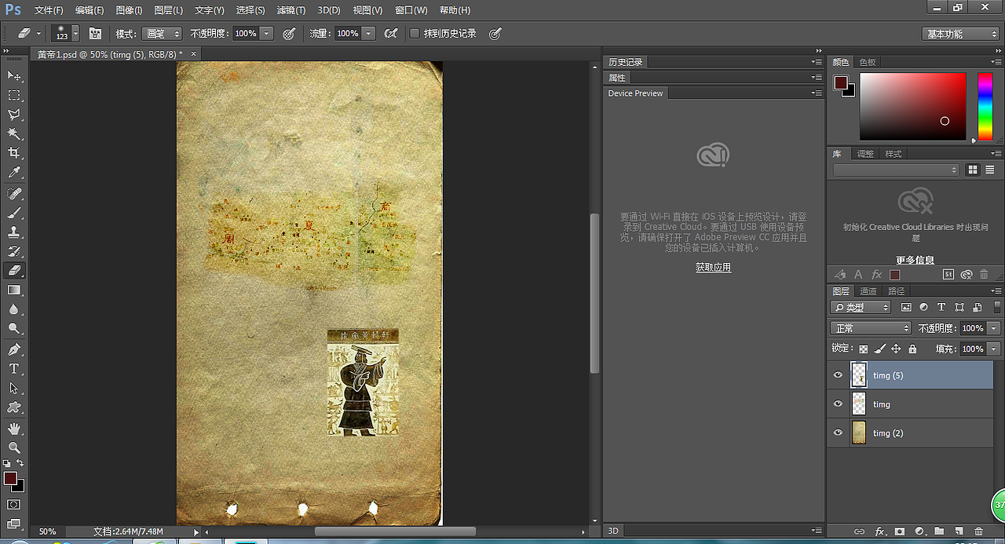Viewport: 1005px width, 544px height.
Task: Select the Path Selection tool
Action: tap(14, 389)
